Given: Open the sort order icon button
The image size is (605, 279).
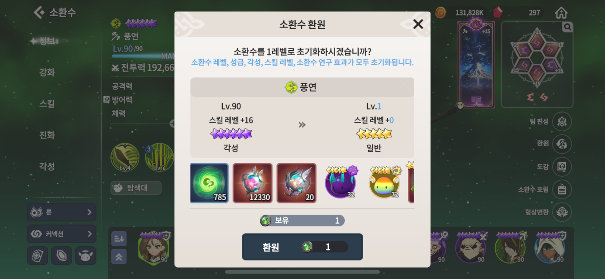Looking at the screenshot, I should point(119,239).
